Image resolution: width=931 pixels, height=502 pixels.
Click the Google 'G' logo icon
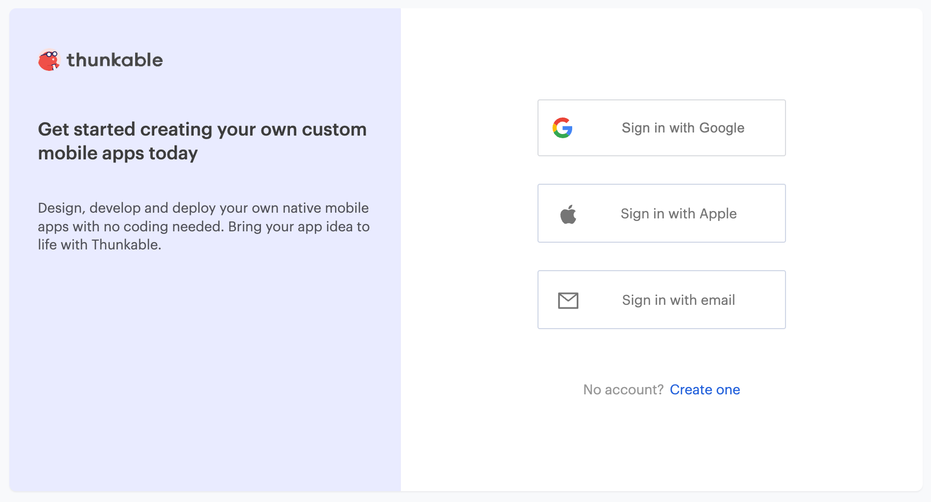(x=562, y=128)
